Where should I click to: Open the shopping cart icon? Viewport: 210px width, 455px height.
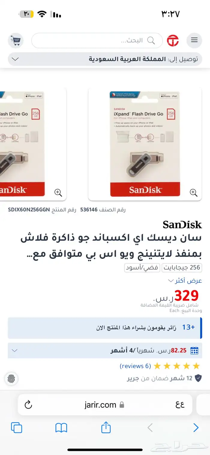(16, 40)
